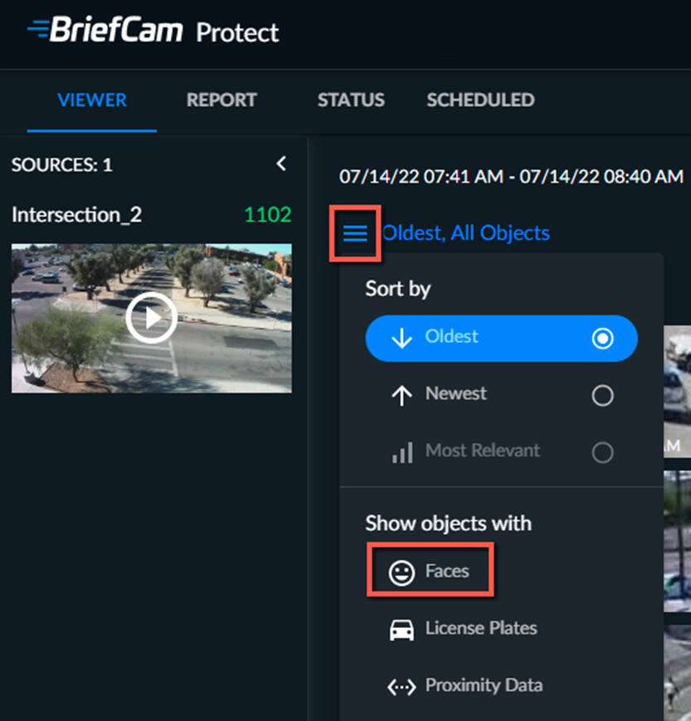691x721 pixels.
Task: Click the Most Relevant bar chart icon
Action: pos(402,452)
